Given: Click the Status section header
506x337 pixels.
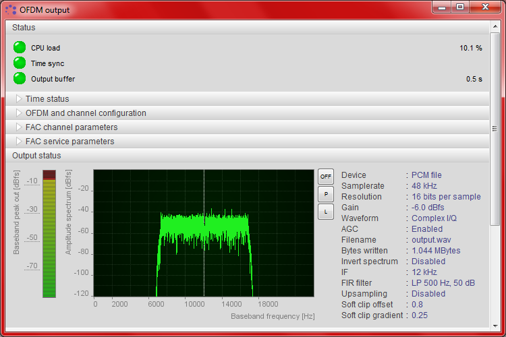Looking at the screenshot, I should tap(247, 28).
